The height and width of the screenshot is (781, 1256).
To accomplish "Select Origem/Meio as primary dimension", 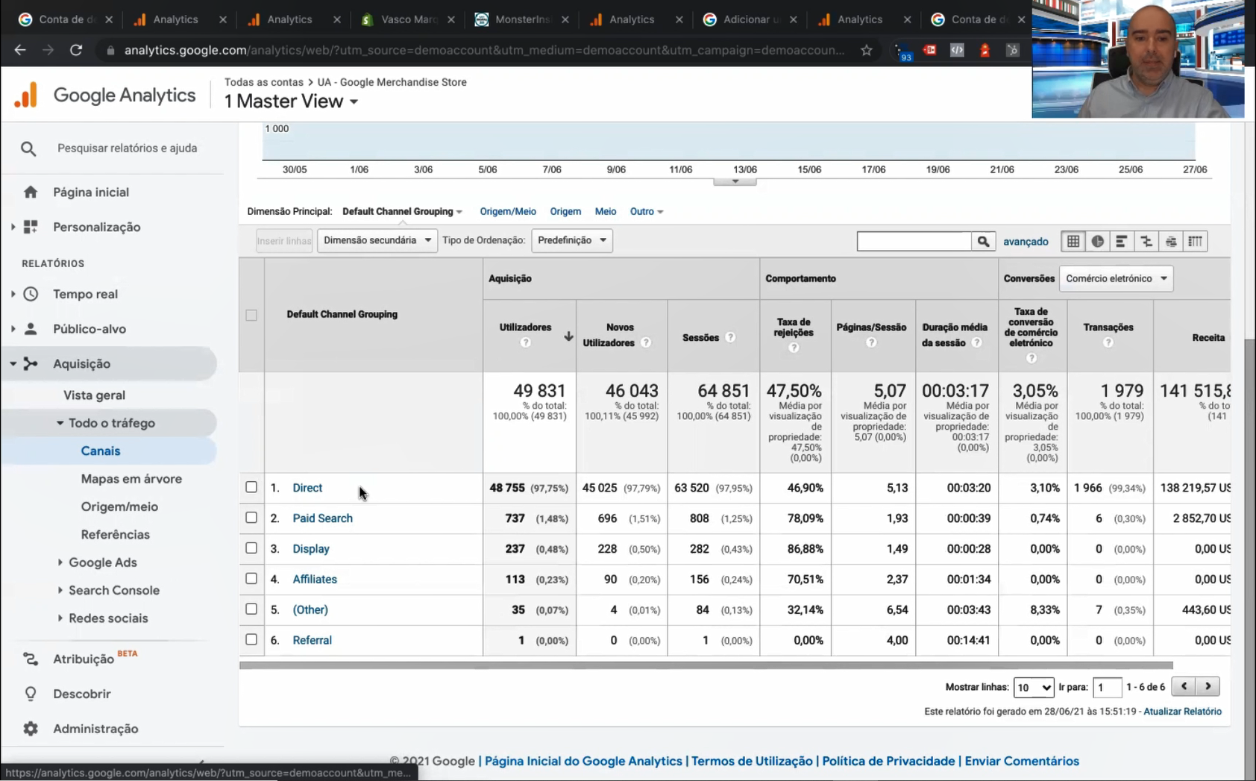I will point(507,211).
